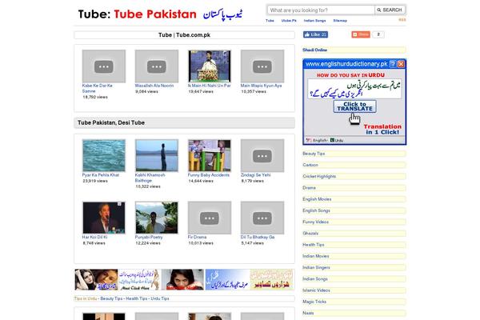Screen dimensions: 480x320
Task: Click the Click to TRANSLATE button
Action: pos(354,106)
